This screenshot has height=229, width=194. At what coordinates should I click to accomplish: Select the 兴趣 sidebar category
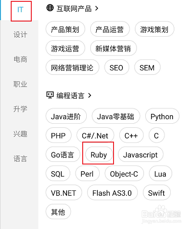pyautogui.click(x=20, y=134)
